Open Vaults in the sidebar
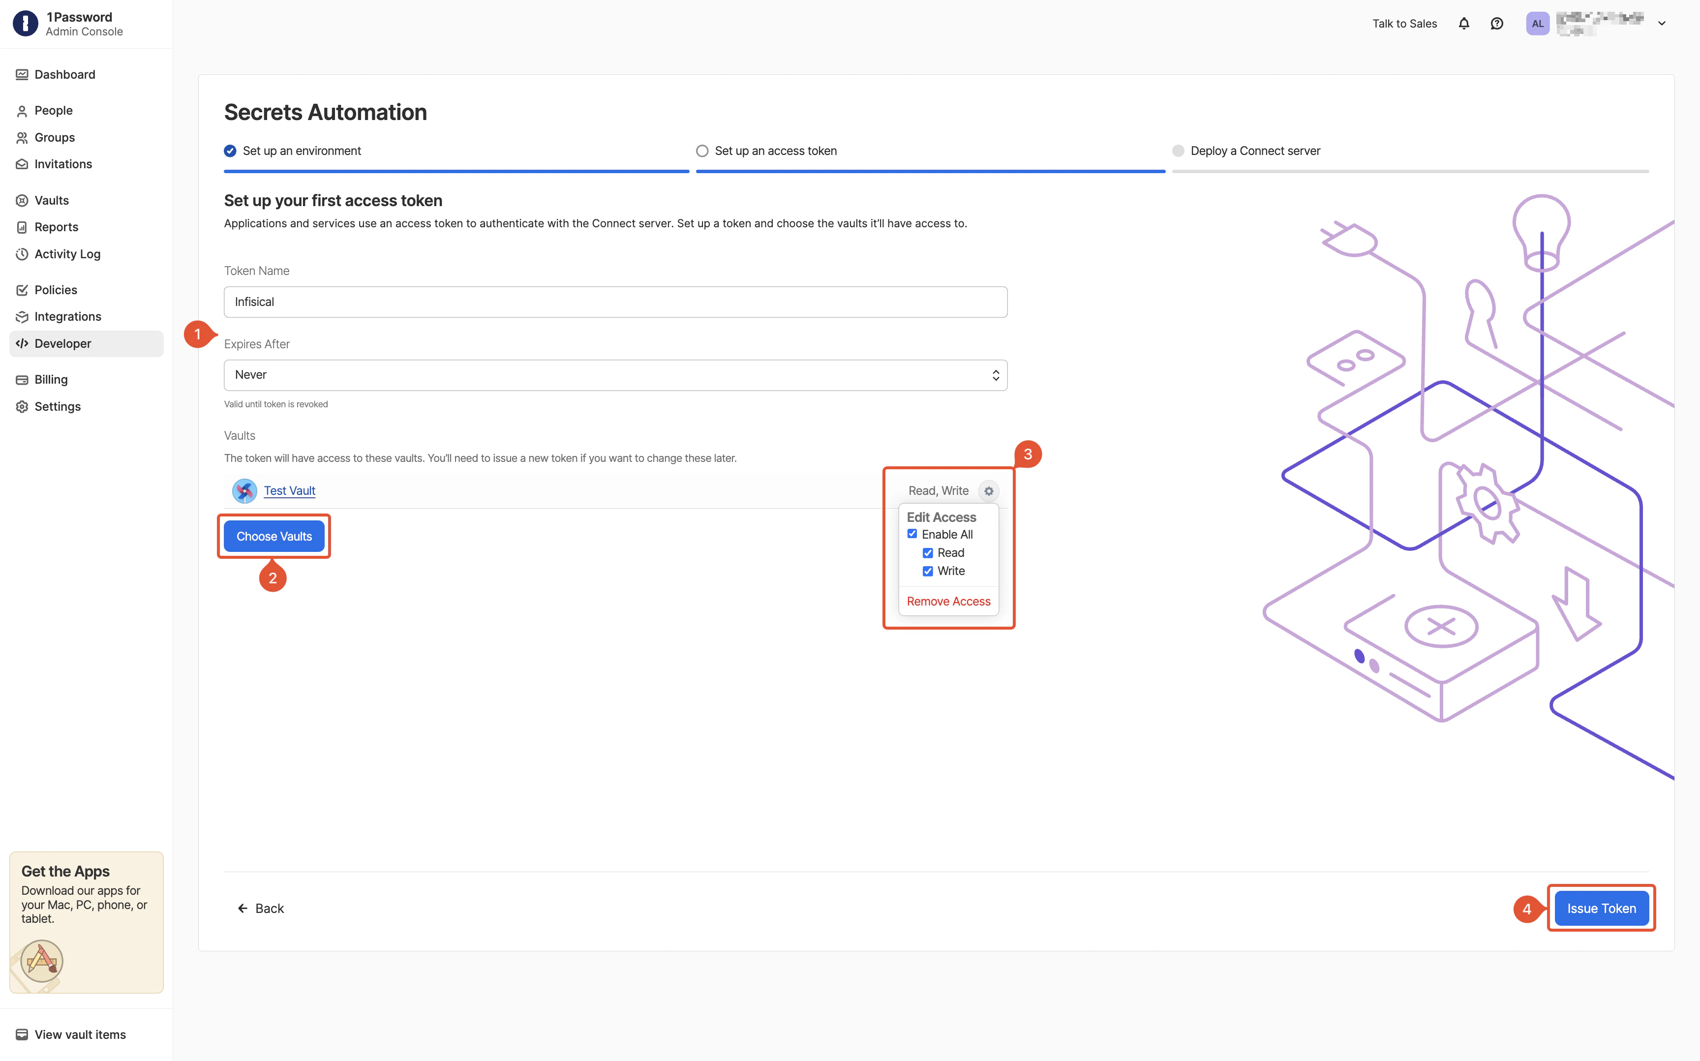Viewport: 1700px width, 1061px height. point(86,201)
